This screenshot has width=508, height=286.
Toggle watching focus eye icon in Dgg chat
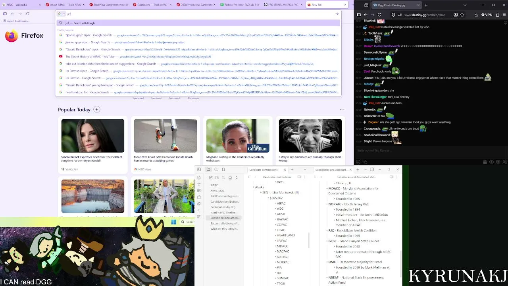(x=491, y=162)
